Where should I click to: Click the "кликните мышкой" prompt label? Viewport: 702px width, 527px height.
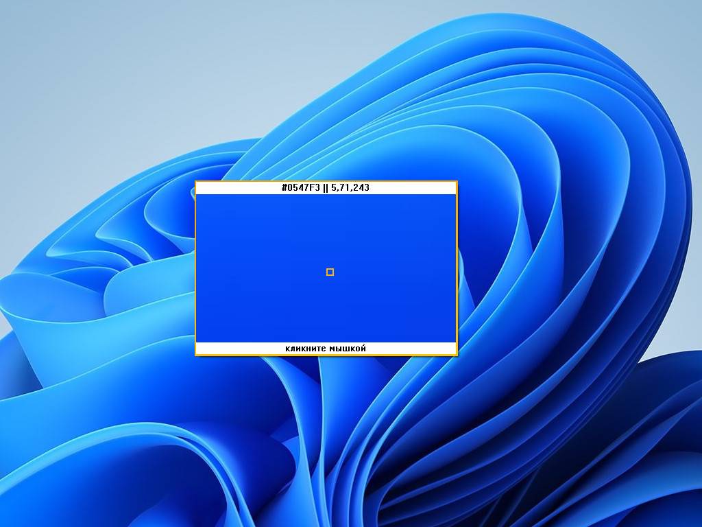(326, 349)
